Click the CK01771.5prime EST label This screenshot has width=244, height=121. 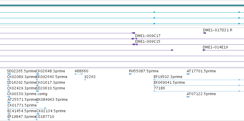22,105
